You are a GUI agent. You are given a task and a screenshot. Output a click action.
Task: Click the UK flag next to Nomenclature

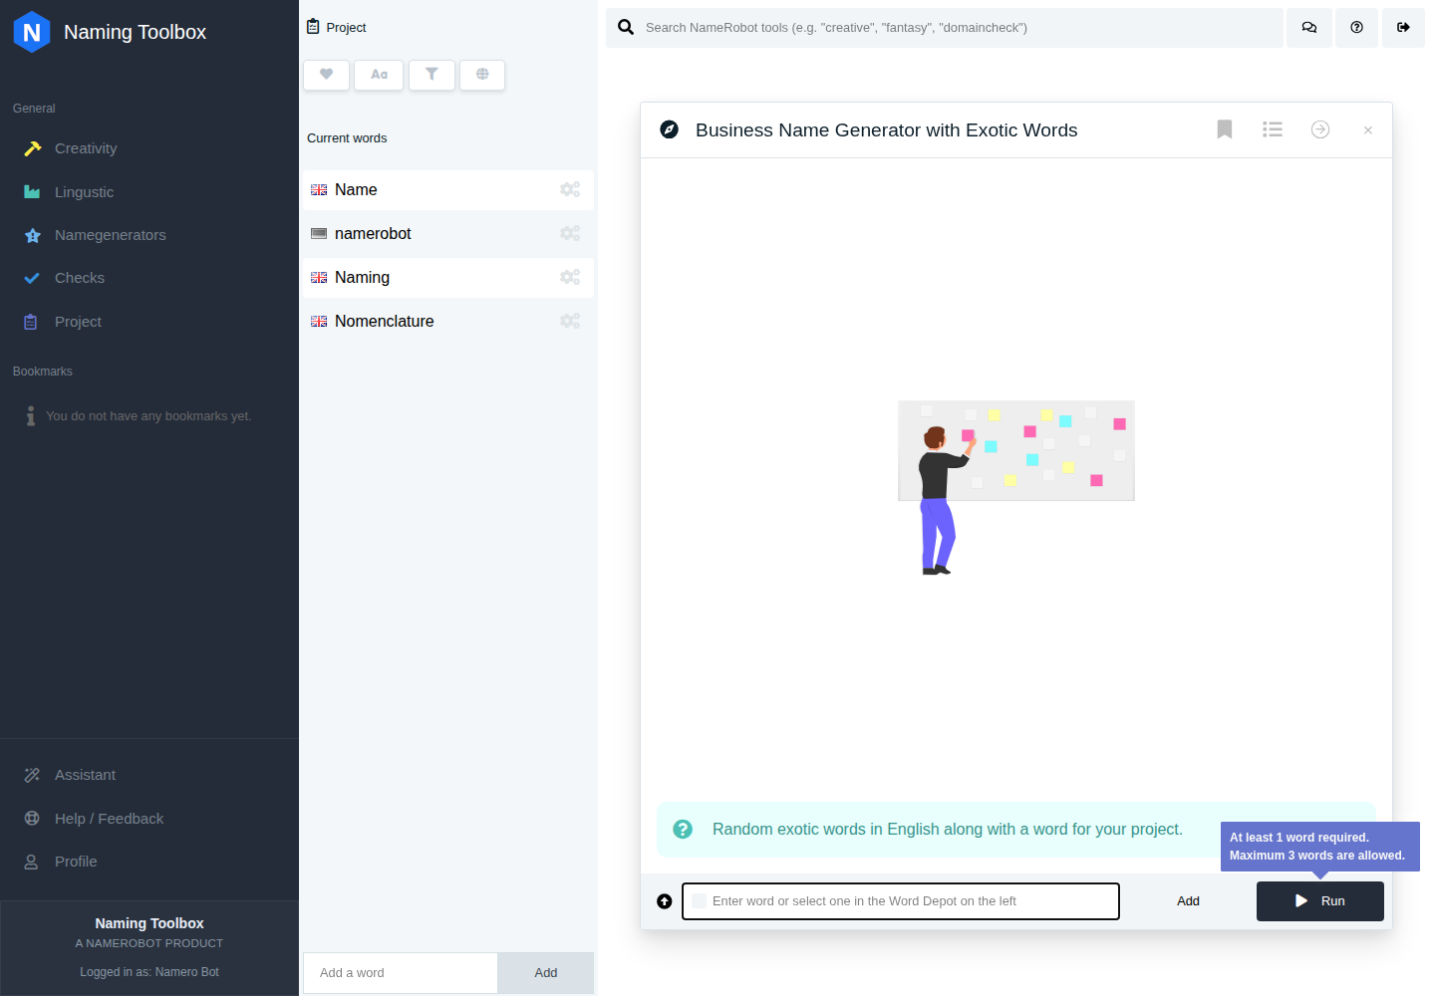[x=319, y=322]
